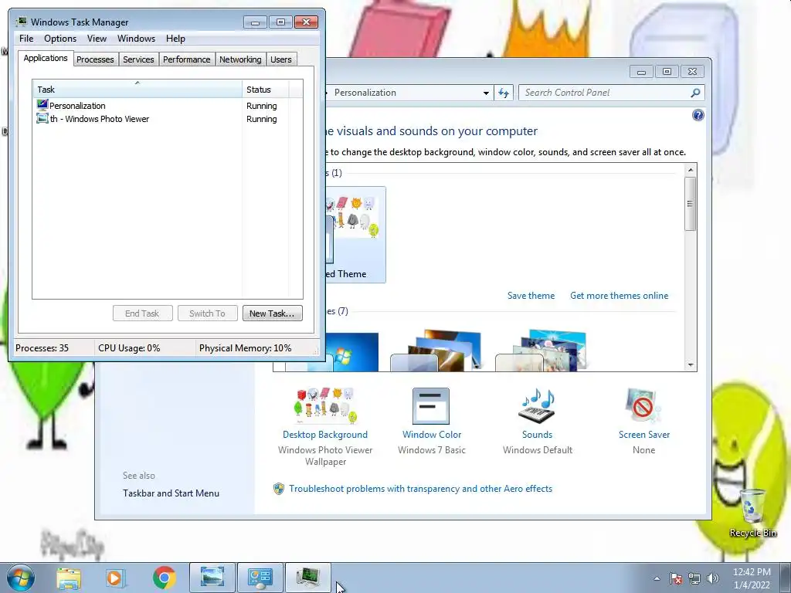Switch to Personalization Control Panel taskbar button
791x593 pixels.
260,578
